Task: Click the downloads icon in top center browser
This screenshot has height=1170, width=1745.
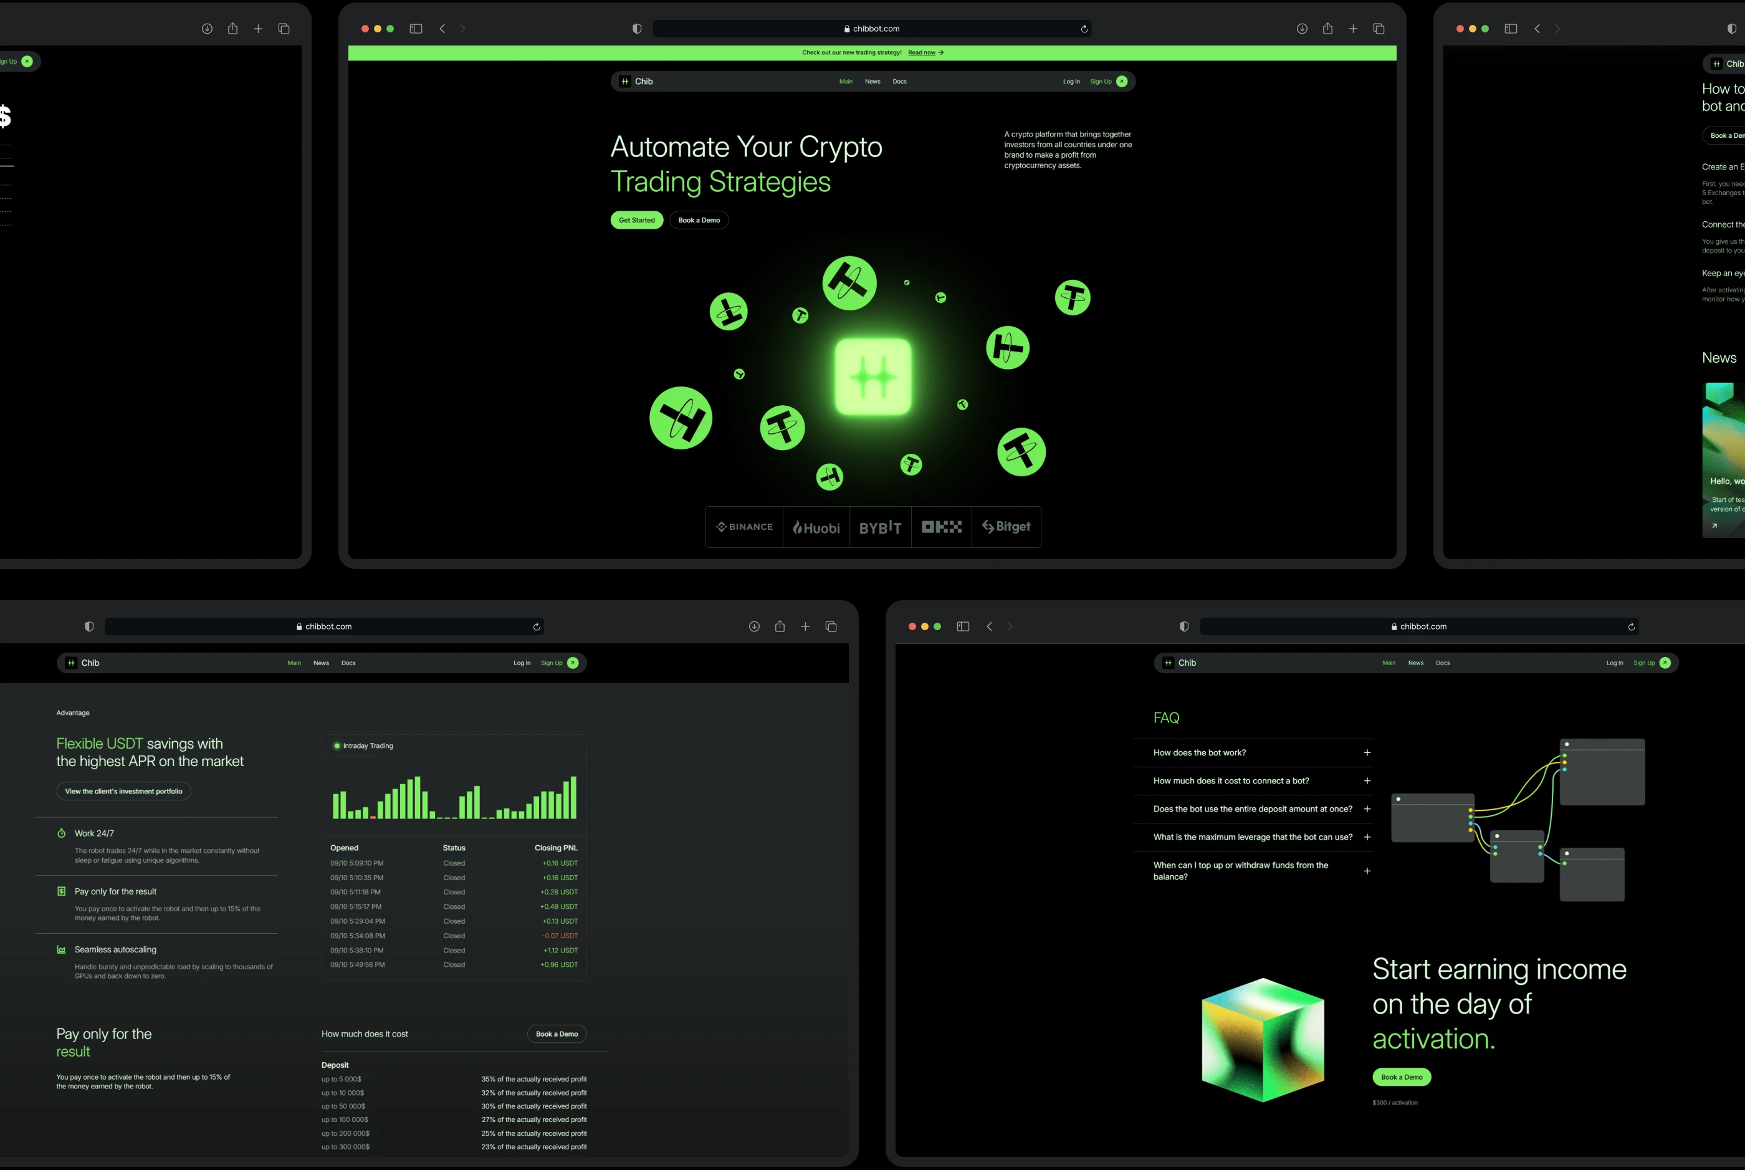Action: [1302, 29]
